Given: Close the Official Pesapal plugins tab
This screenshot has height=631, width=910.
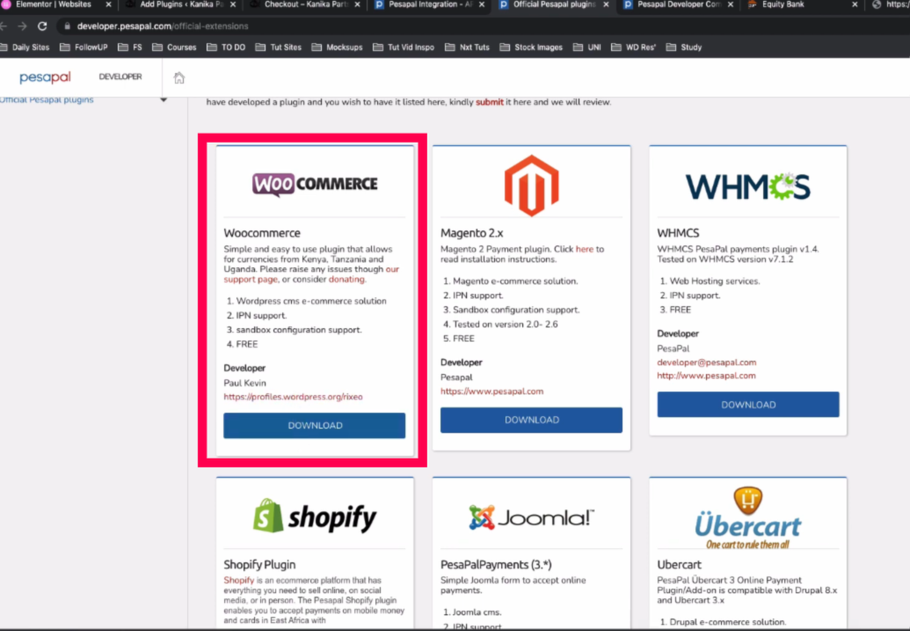Looking at the screenshot, I should pos(606,4).
